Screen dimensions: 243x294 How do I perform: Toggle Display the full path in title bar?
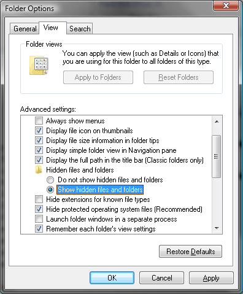[39, 160]
